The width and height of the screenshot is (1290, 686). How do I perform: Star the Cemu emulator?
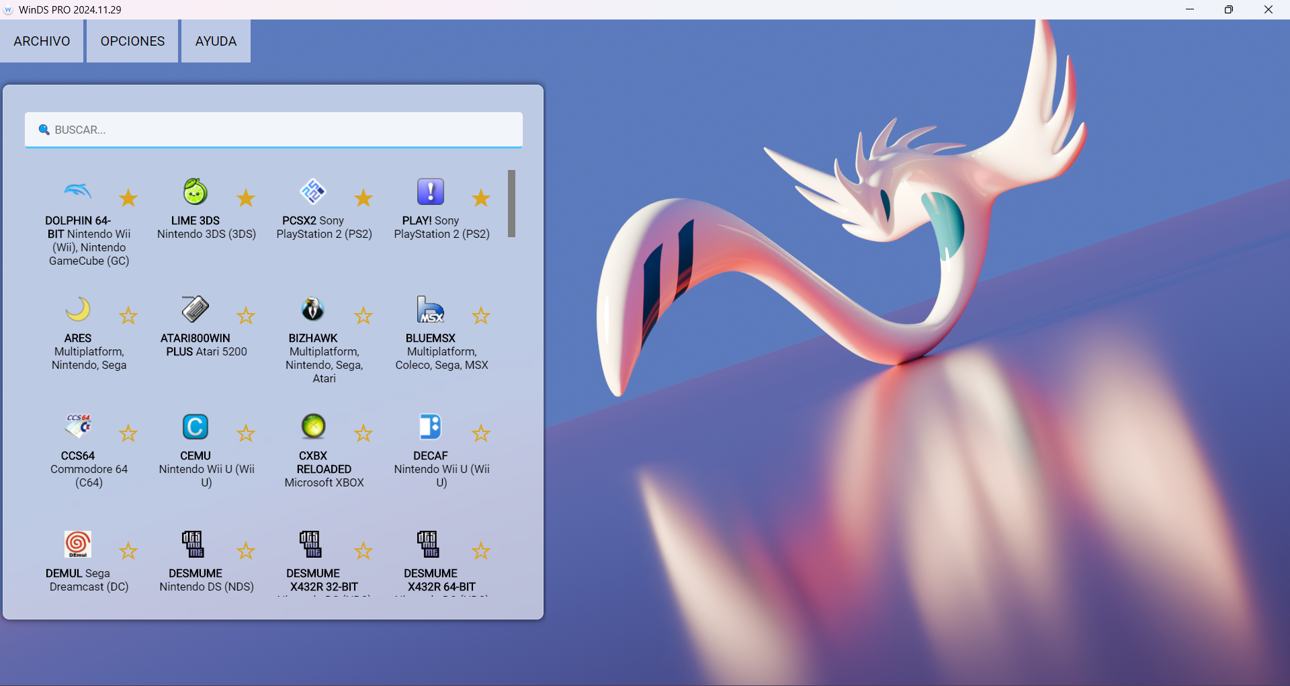pos(246,433)
